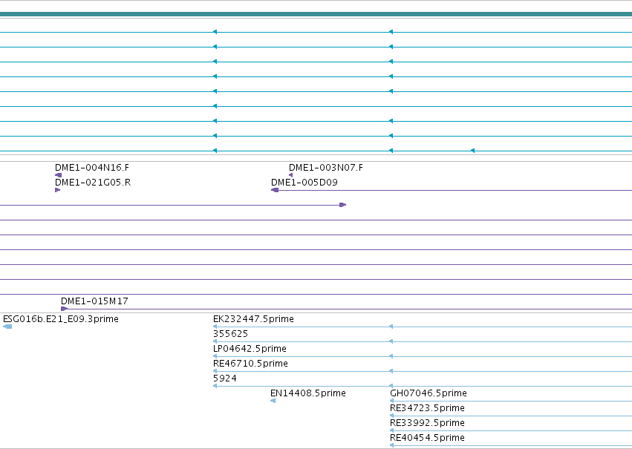The width and height of the screenshot is (632, 449).
Task: Click the EK232447.5prime start arrowhead
Action: tap(215, 327)
